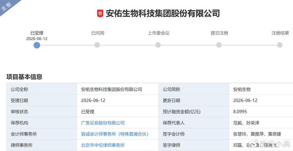Click the 更新日期 label cell
This screenshot has width=293, height=151.
click(194, 100)
